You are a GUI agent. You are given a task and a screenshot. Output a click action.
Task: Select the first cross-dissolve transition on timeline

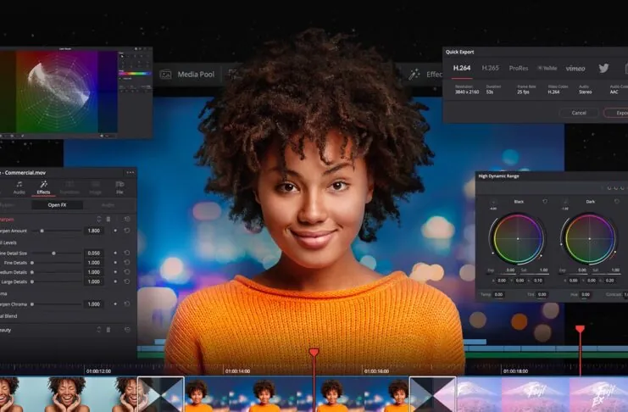[x=161, y=394]
